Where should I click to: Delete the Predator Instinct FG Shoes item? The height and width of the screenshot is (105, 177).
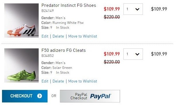[58, 36]
